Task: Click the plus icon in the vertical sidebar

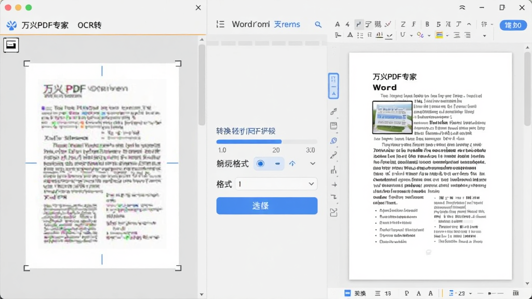Action: point(334,185)
